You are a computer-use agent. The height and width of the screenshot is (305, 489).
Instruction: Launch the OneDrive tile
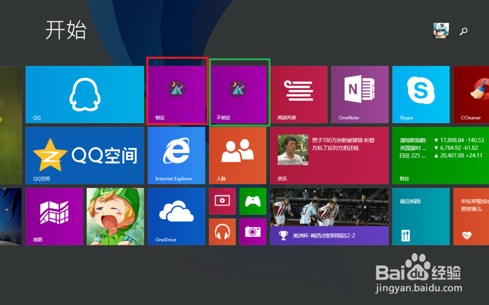[177, 216]
